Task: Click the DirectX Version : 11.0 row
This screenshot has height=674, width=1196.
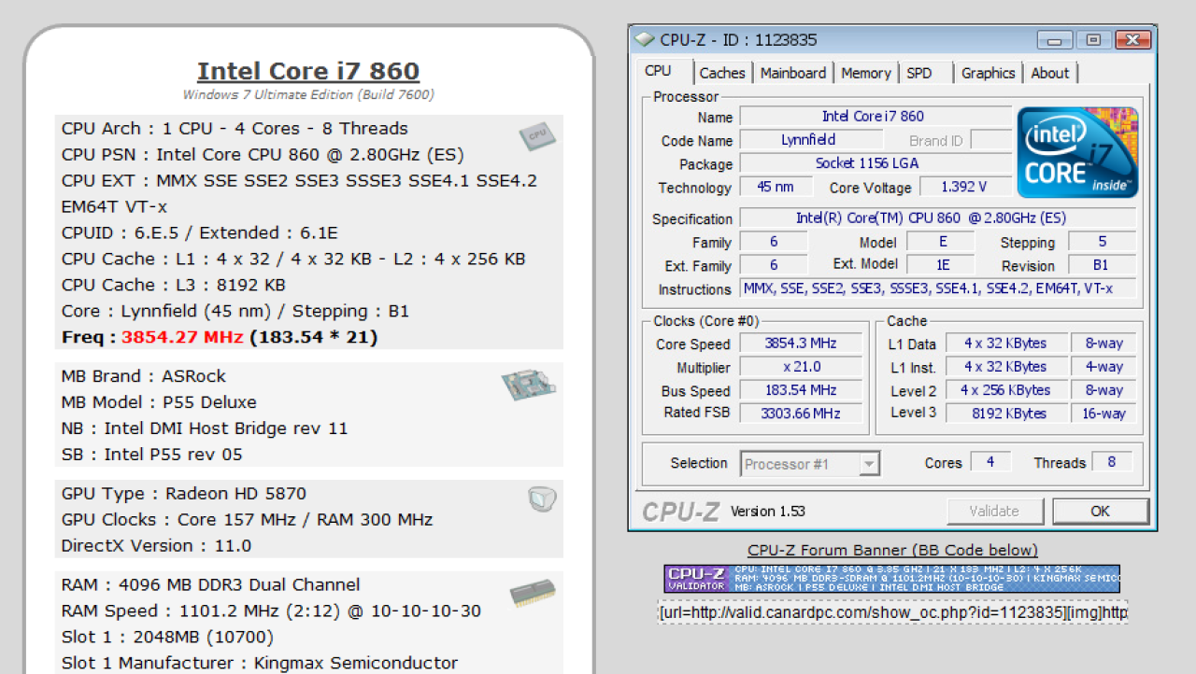Action: coord(309,546)
